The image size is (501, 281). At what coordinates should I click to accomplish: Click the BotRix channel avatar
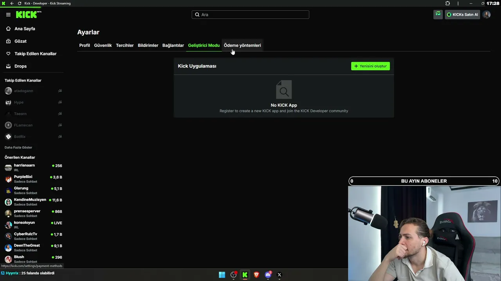coord(8,137)
